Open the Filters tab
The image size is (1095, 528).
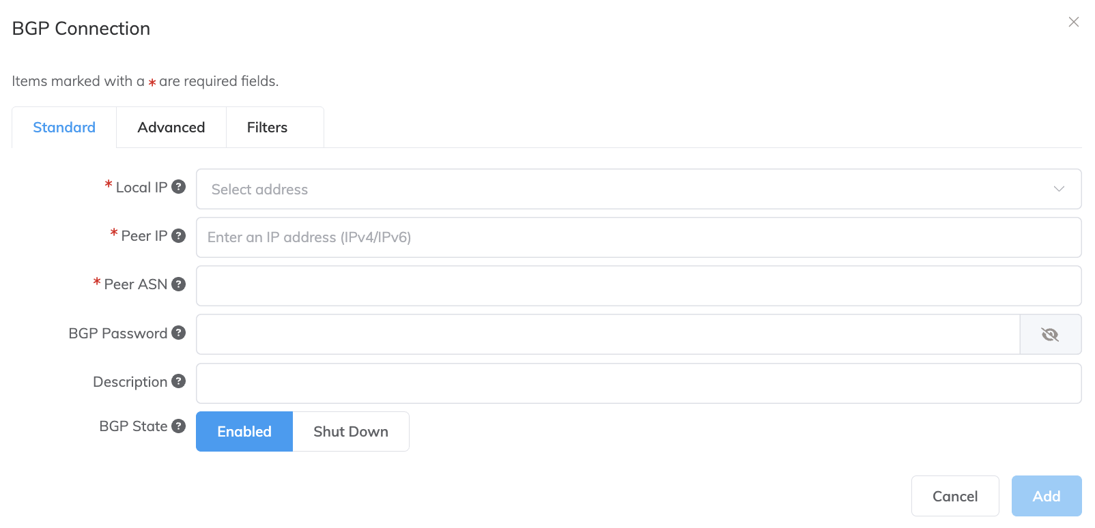click(267, 127)
